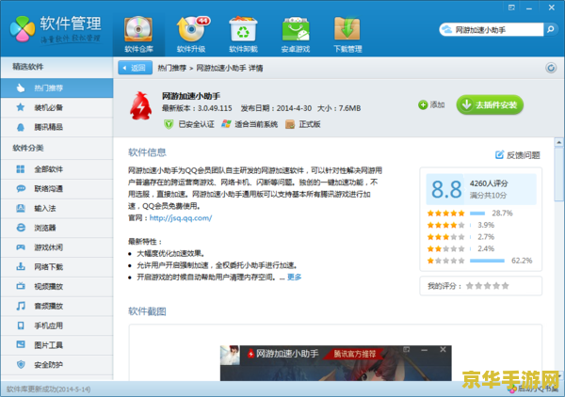Click the 适合当前系统 Windows flag badge

tap(226, 124)
